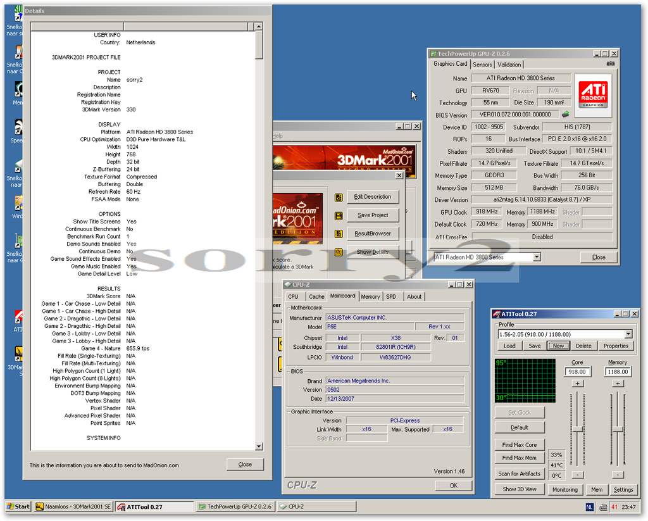
Task: Switch to the Sensors tab in GPU-Z
Action: (482, 64)
